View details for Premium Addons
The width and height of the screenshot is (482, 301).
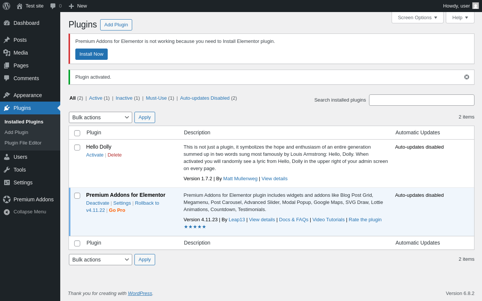[262, 220]
